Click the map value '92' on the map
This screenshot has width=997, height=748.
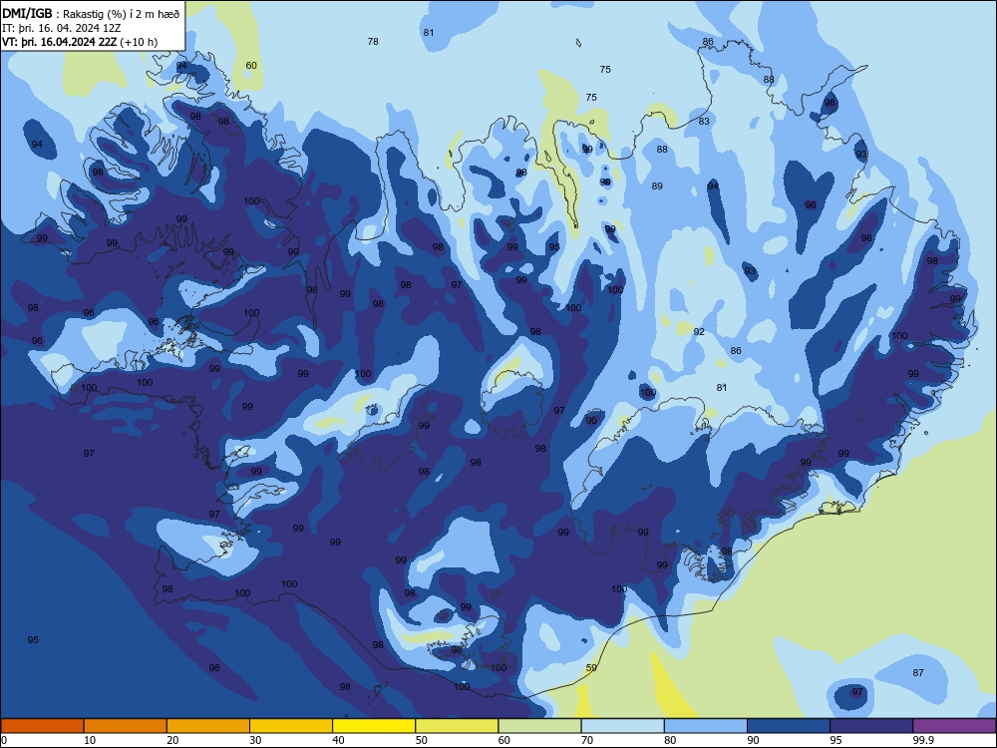point(699,332)
